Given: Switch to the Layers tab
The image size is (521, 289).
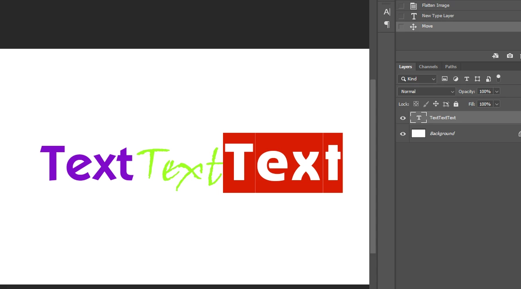Looking at the screenshot, I should 405,67.
